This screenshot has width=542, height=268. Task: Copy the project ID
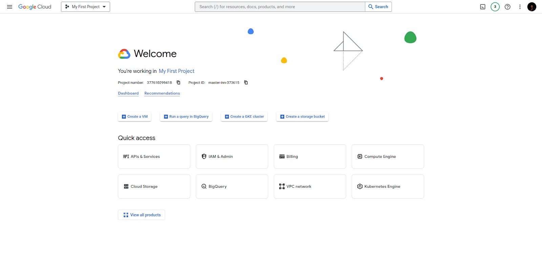pos(246,83)
